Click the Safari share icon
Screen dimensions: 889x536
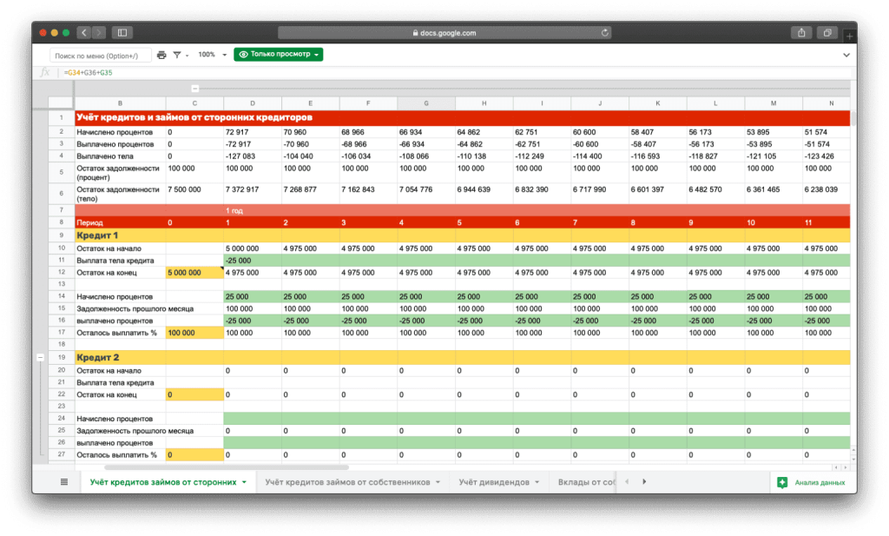click(x=800, y=33)
